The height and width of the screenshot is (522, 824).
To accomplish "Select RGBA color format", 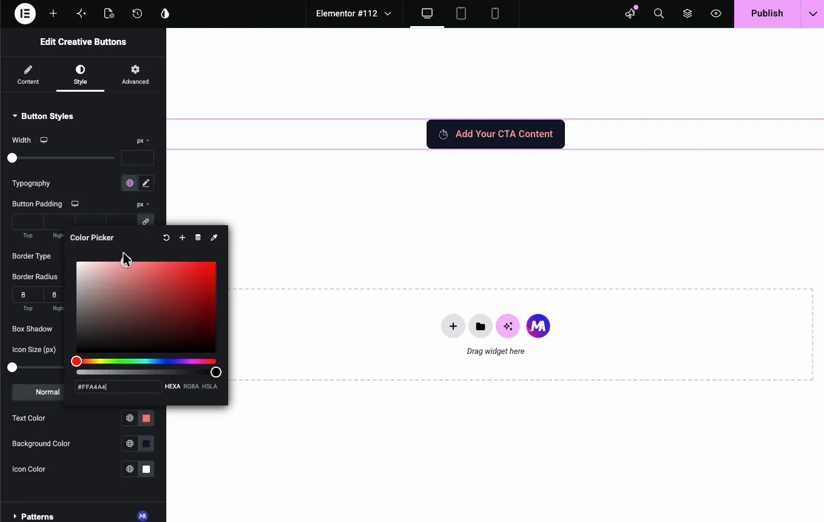I will [191, 386].
